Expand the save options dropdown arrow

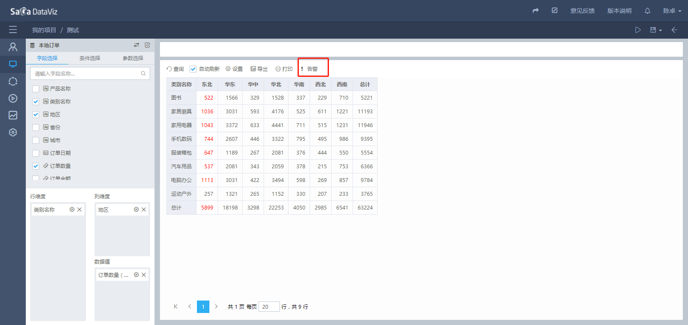click(x=660, y=30)
